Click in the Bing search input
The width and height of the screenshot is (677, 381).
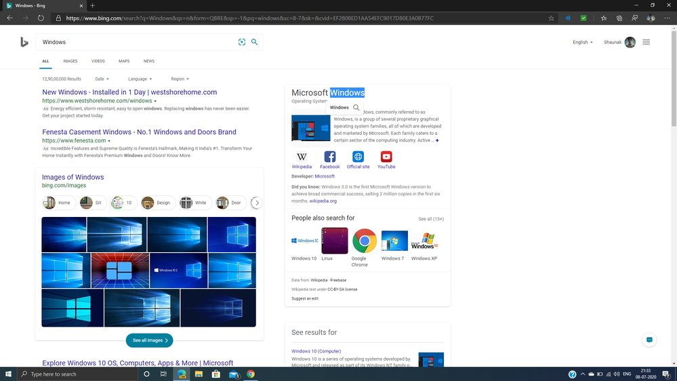(x=138, y=42)
